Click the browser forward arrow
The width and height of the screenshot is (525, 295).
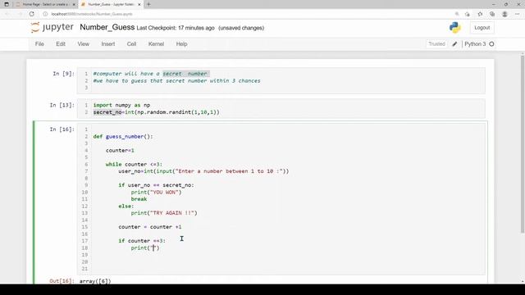coord(20,14)
